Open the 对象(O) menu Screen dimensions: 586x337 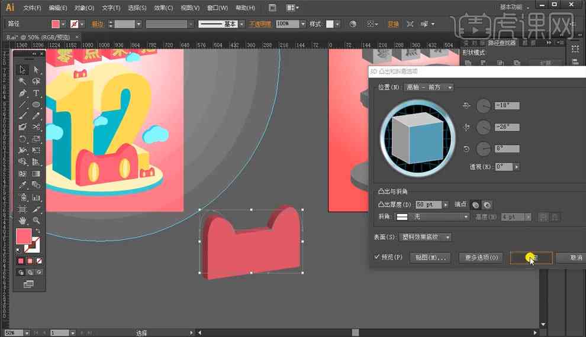click(x=85, y=8)
